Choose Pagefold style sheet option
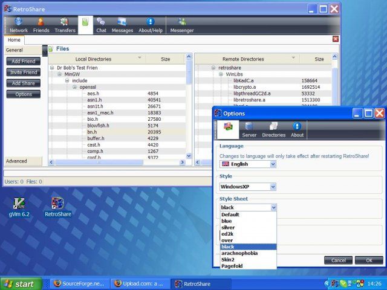 [249, 266]
